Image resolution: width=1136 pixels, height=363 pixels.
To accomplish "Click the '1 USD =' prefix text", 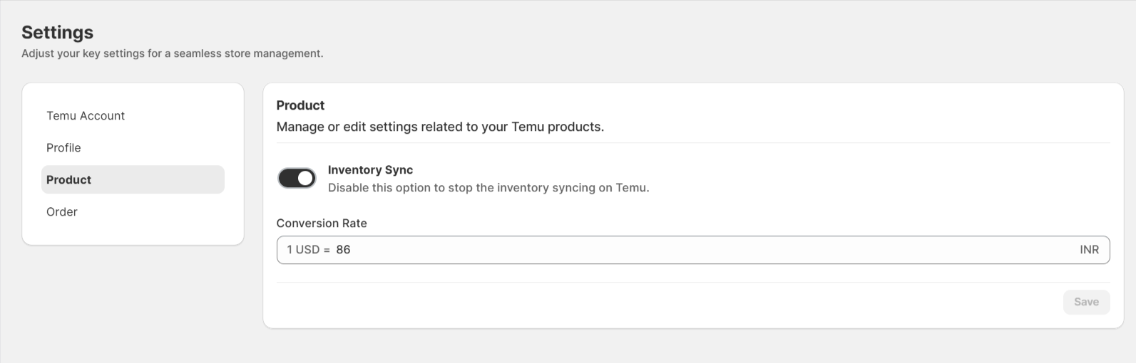I will tap(308, 250).
